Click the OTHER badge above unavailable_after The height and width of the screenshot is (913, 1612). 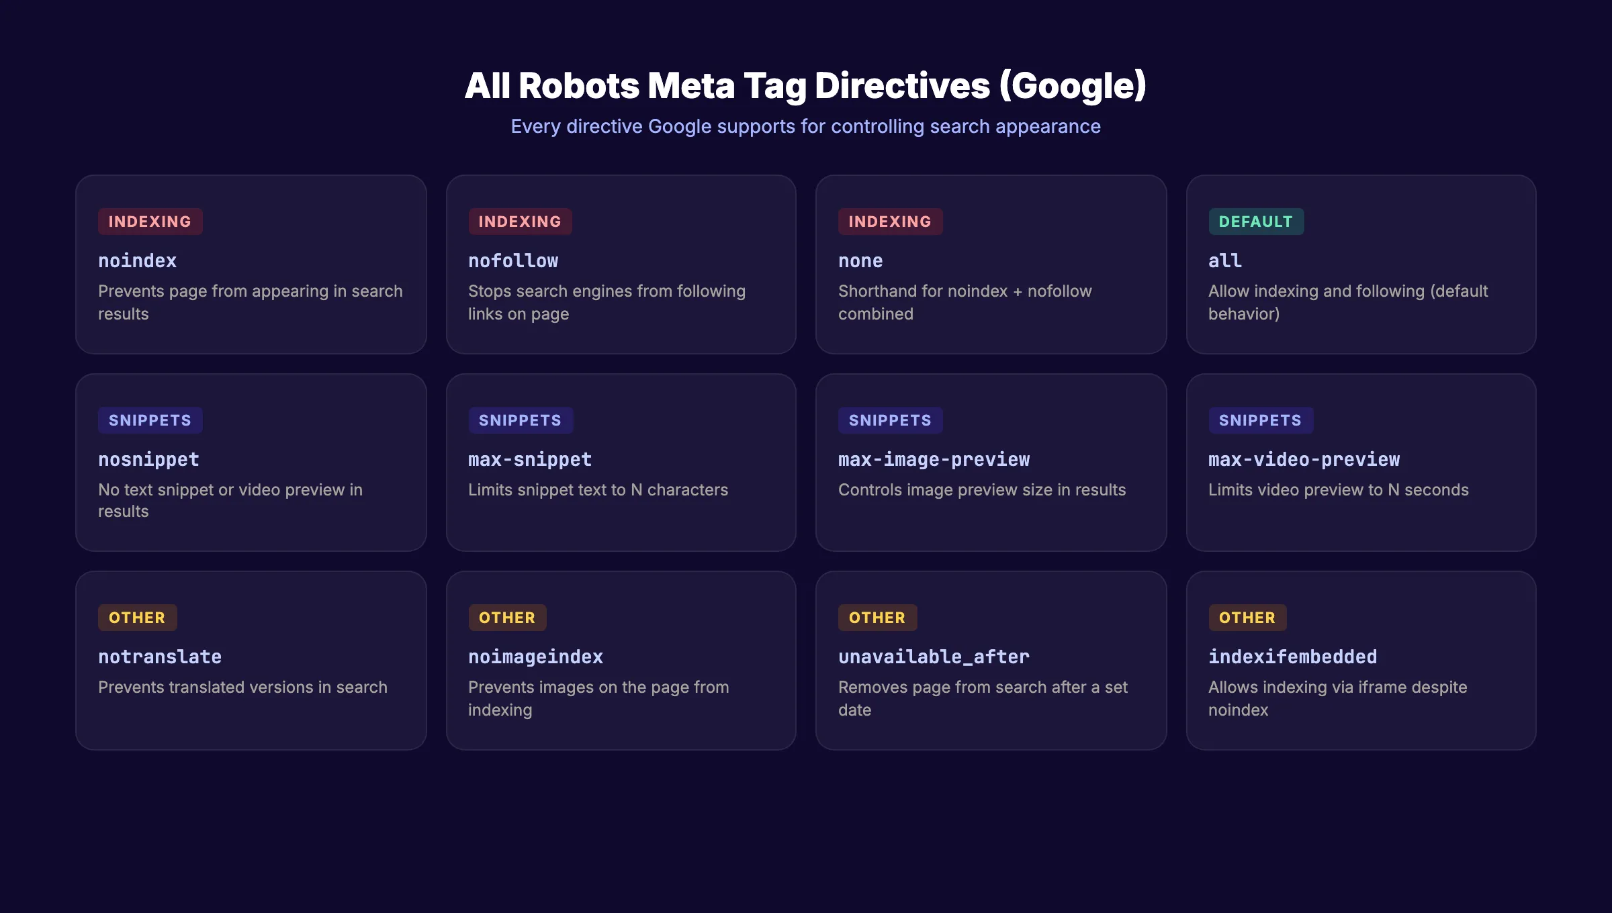877,618
